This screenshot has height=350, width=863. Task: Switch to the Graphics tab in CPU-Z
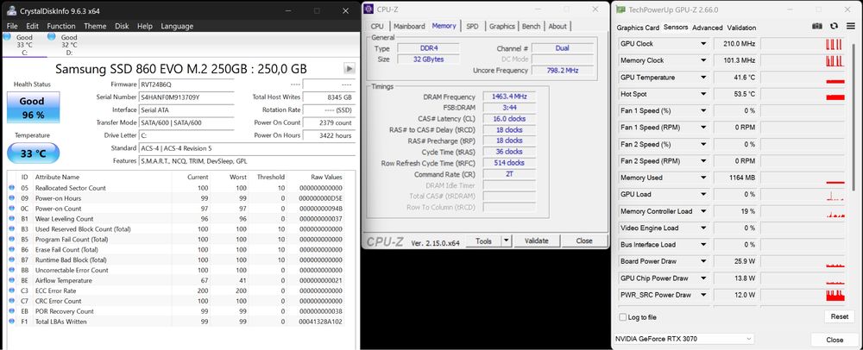click(x=502, y=27)
